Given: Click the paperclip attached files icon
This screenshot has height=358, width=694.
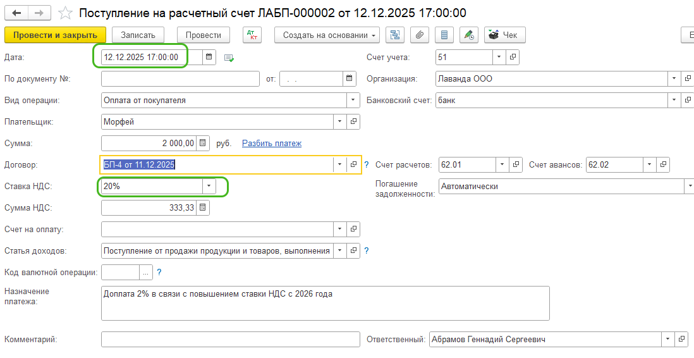Looking at the screenshot, I should [x=419, y=35].
